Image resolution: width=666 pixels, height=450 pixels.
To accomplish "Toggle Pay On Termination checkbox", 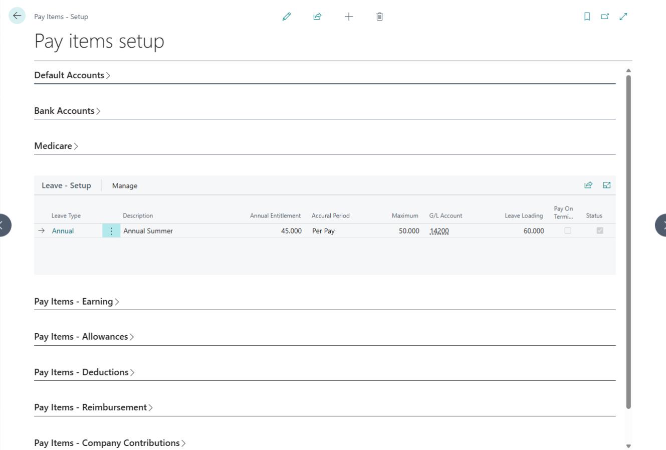I will (x=568, y=231).
